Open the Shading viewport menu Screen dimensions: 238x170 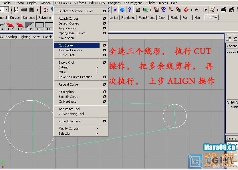coord(11,37)
